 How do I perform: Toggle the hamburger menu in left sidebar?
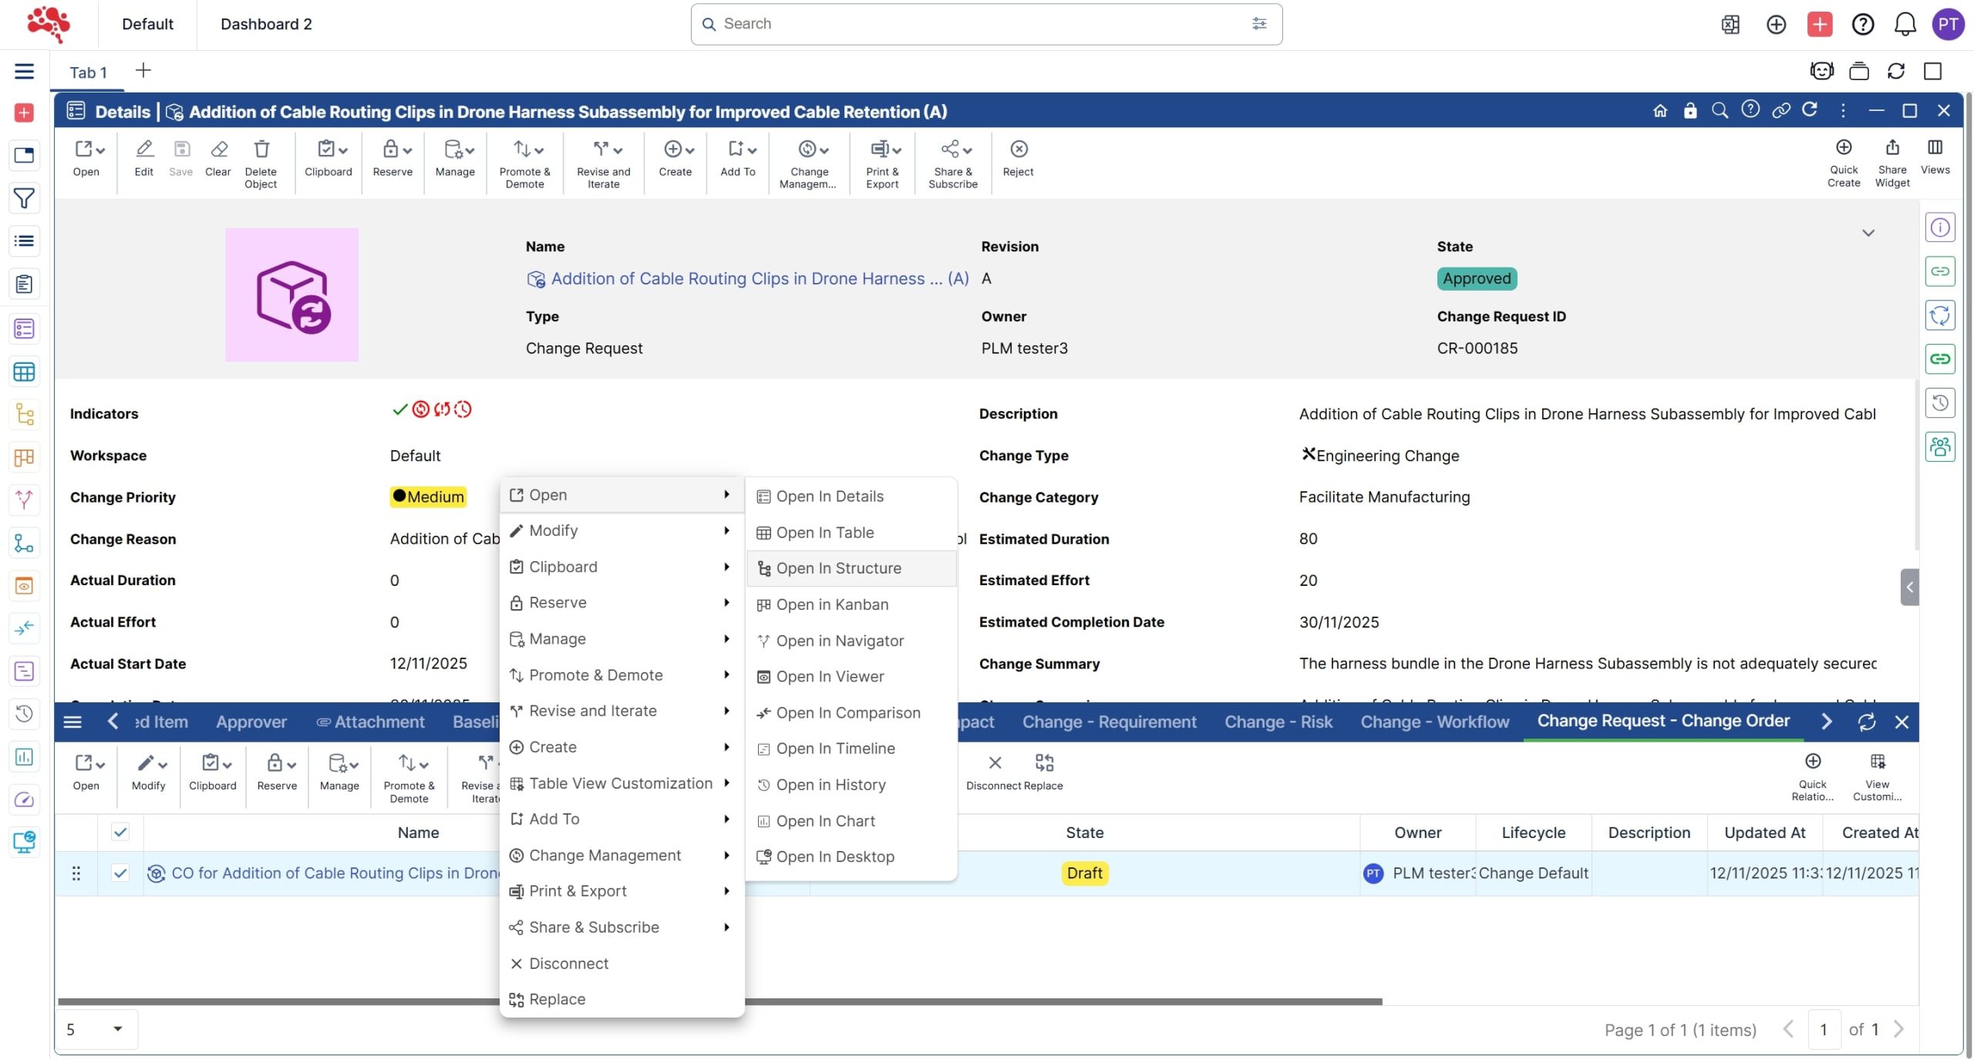coord(24,71)
